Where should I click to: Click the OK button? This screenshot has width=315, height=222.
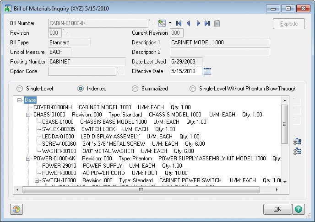pyautogui.click(x=277, y=209)
